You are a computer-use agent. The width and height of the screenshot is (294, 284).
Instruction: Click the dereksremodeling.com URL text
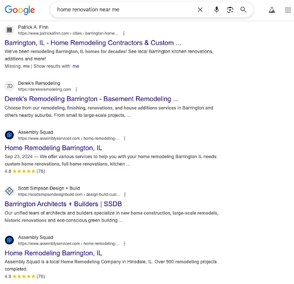(x=44, y=89)
